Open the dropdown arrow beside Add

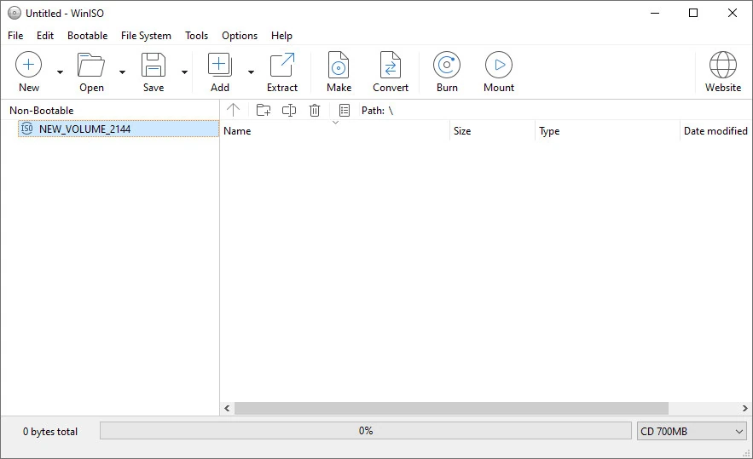click(x=251, y=72)
